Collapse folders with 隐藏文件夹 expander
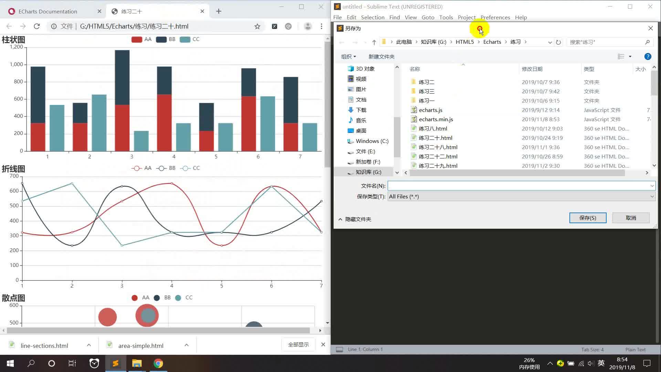The height and width of the screenshot is (372, 661). [355, 219]
